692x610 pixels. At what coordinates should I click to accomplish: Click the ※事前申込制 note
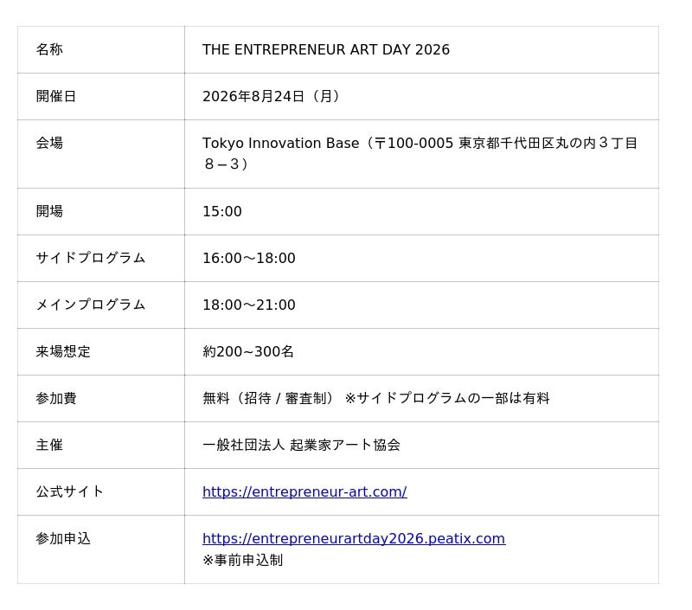coord(242,560)
